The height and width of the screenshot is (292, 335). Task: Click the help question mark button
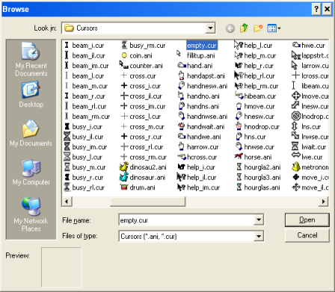tap(316, 9)
